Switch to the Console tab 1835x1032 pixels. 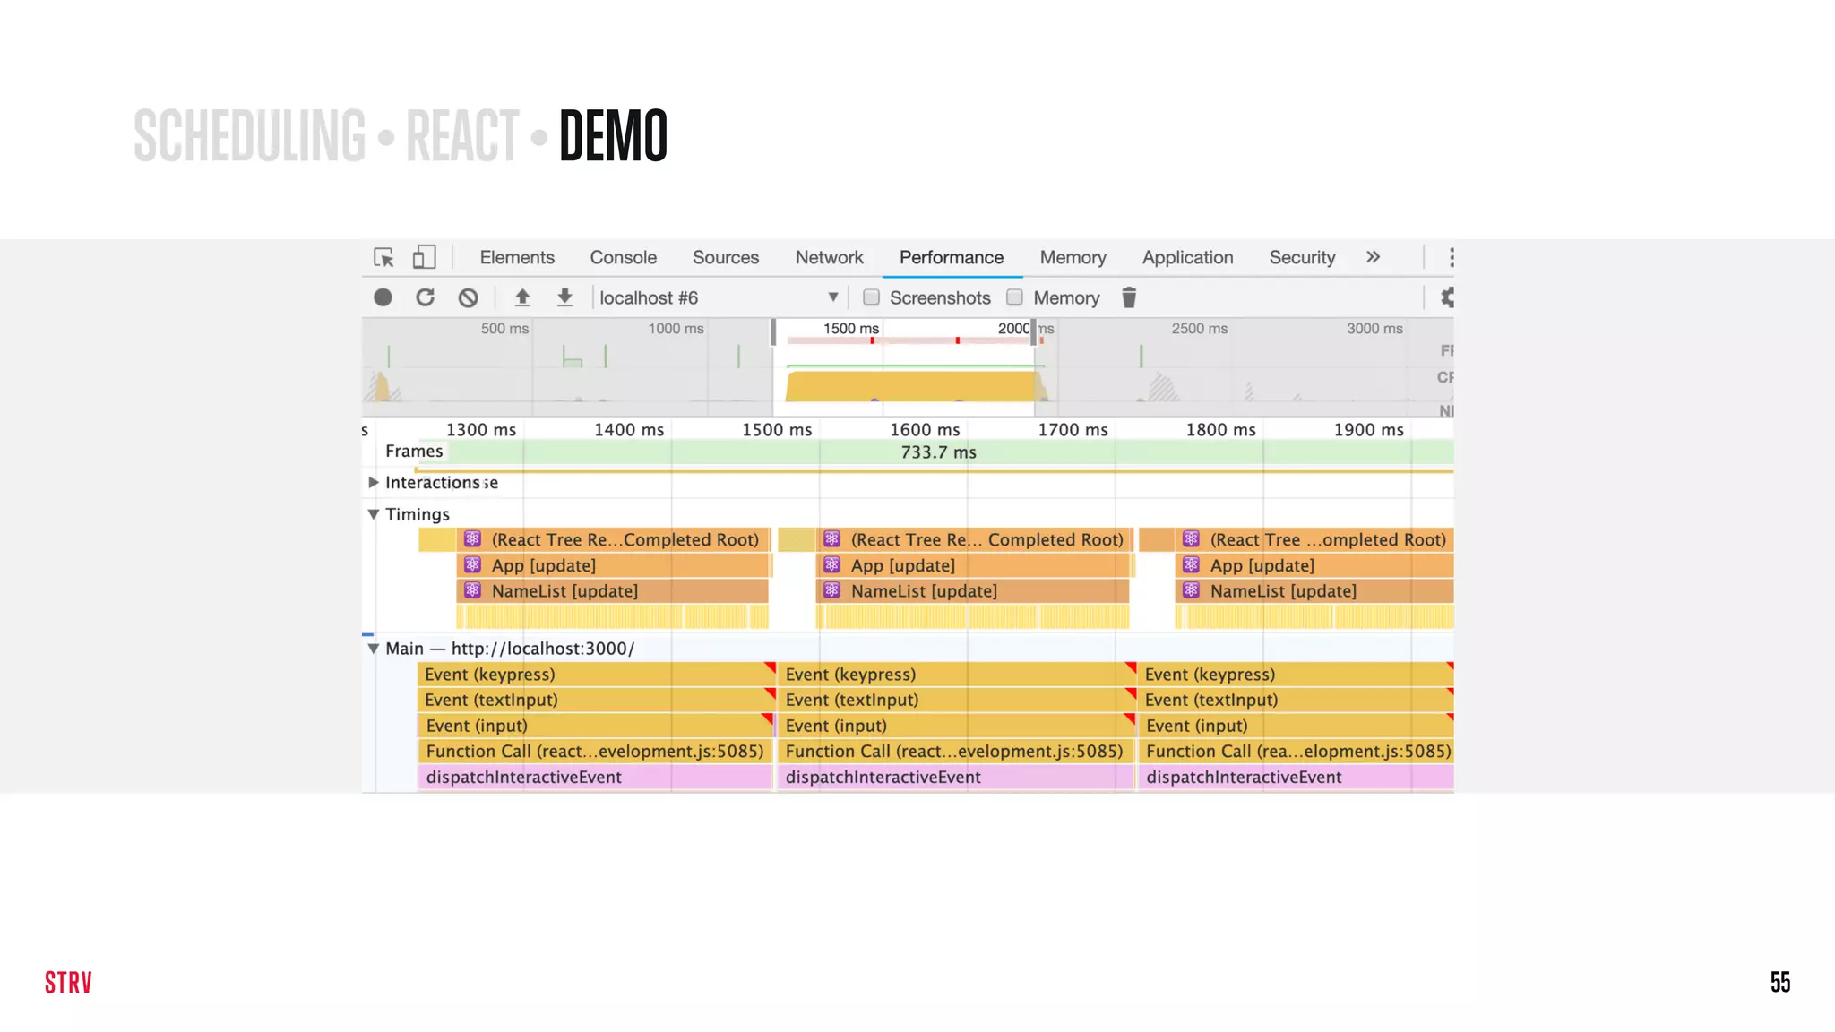pyautogui.click(x=624, y=258)
